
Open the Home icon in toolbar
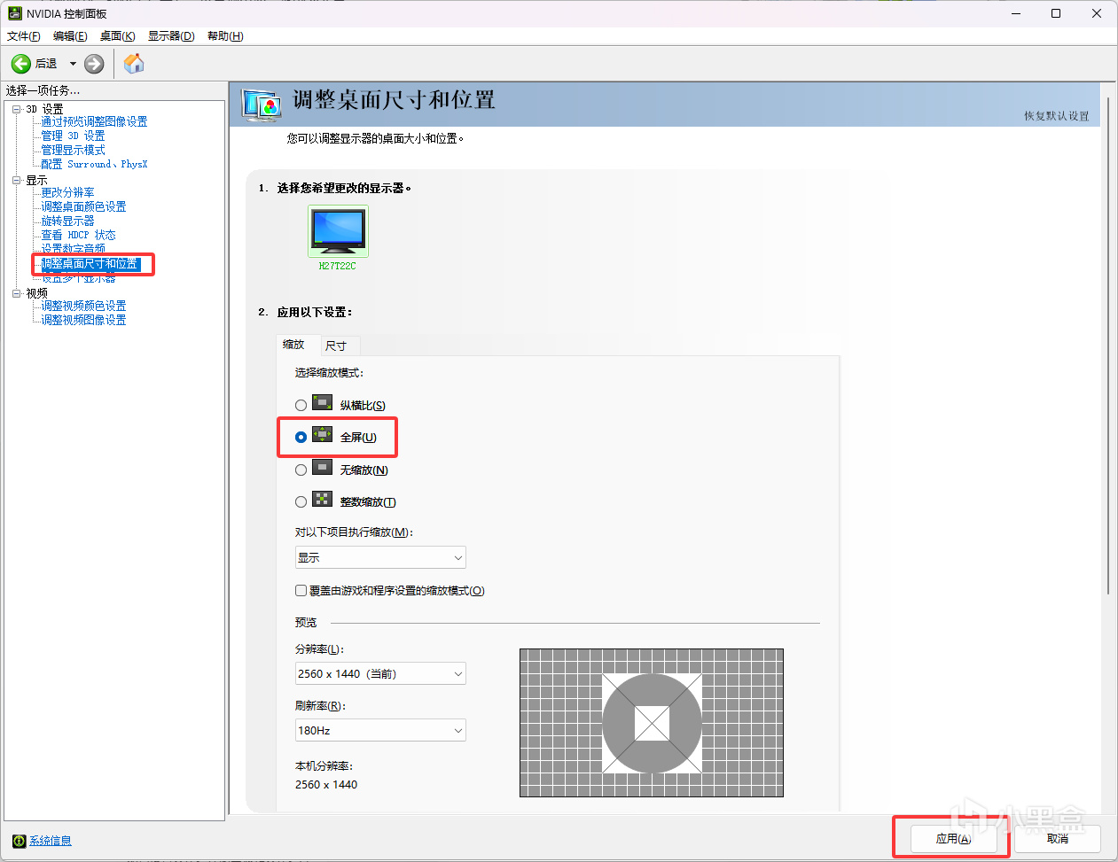coord(134,64)
